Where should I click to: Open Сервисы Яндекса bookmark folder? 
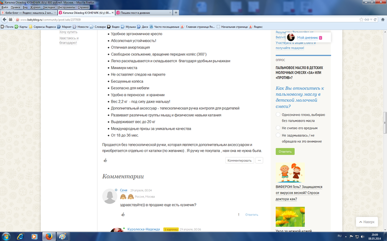(42, 27)
